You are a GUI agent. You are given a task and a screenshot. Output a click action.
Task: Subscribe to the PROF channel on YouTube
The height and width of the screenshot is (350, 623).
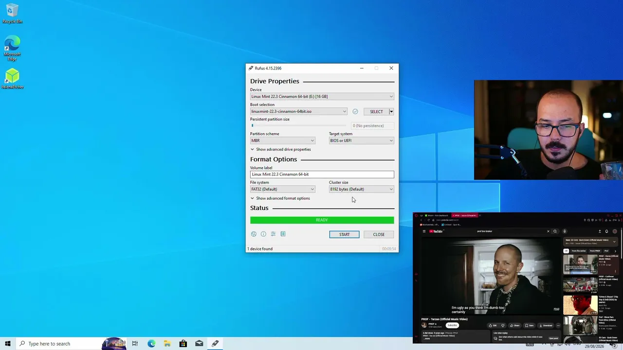pos(453,325)
